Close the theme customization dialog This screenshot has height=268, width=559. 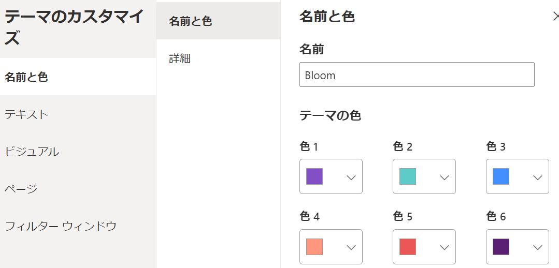point(555,16)
